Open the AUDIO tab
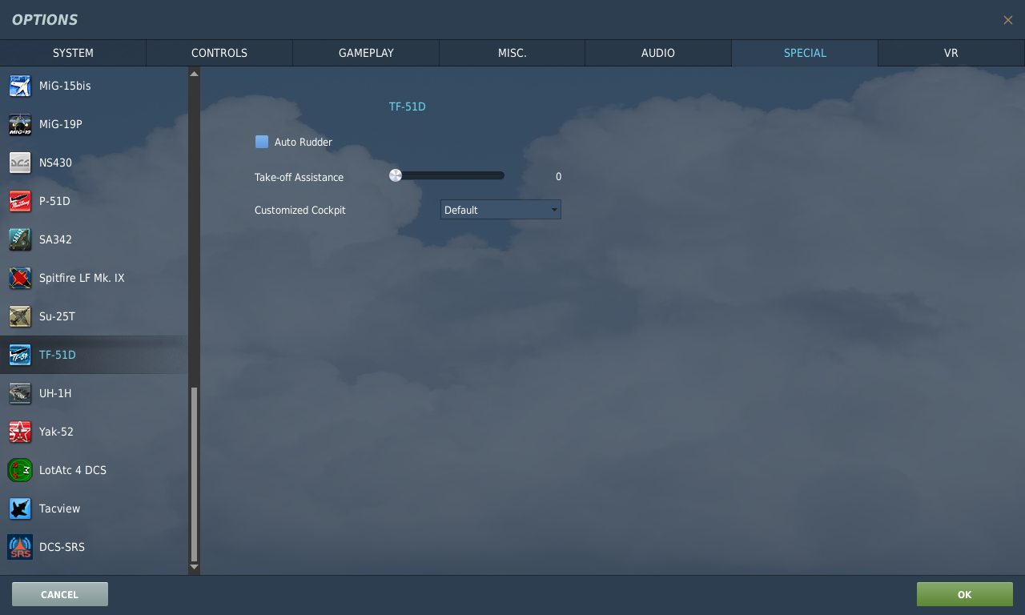 [x=658, y=53]
